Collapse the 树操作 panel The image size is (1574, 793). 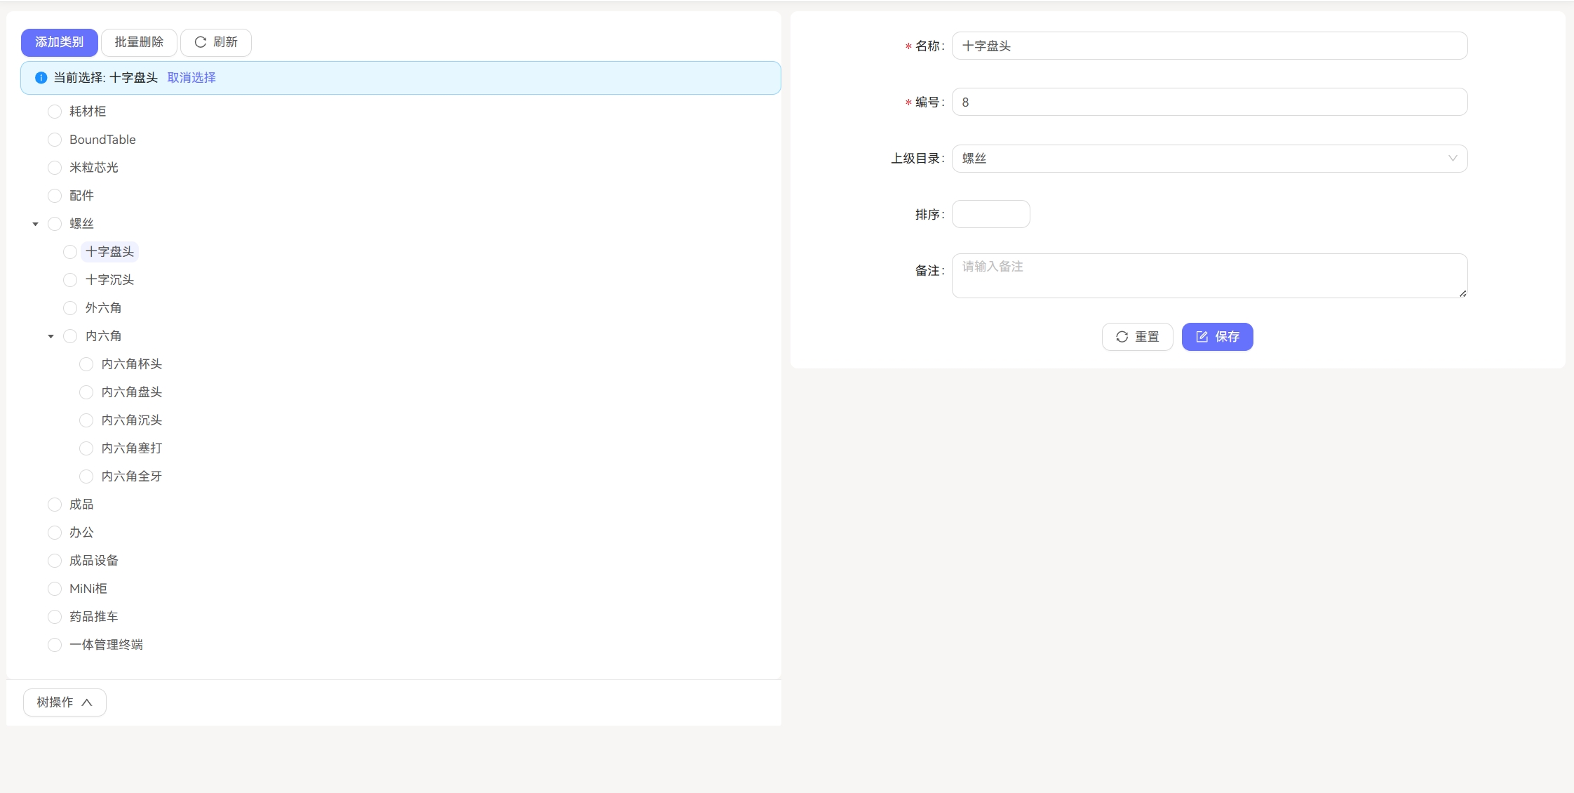64,702
